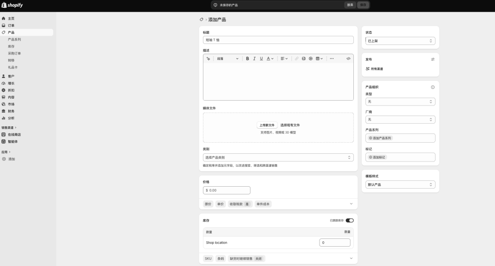Open the 选择产品类别 category dropdown
This screenshot has height=266, width=495.
(278, 157)
